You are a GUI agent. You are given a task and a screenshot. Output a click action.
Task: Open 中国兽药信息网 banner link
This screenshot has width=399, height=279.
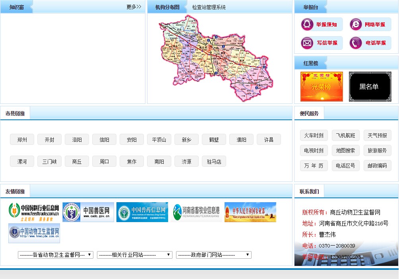142,212
